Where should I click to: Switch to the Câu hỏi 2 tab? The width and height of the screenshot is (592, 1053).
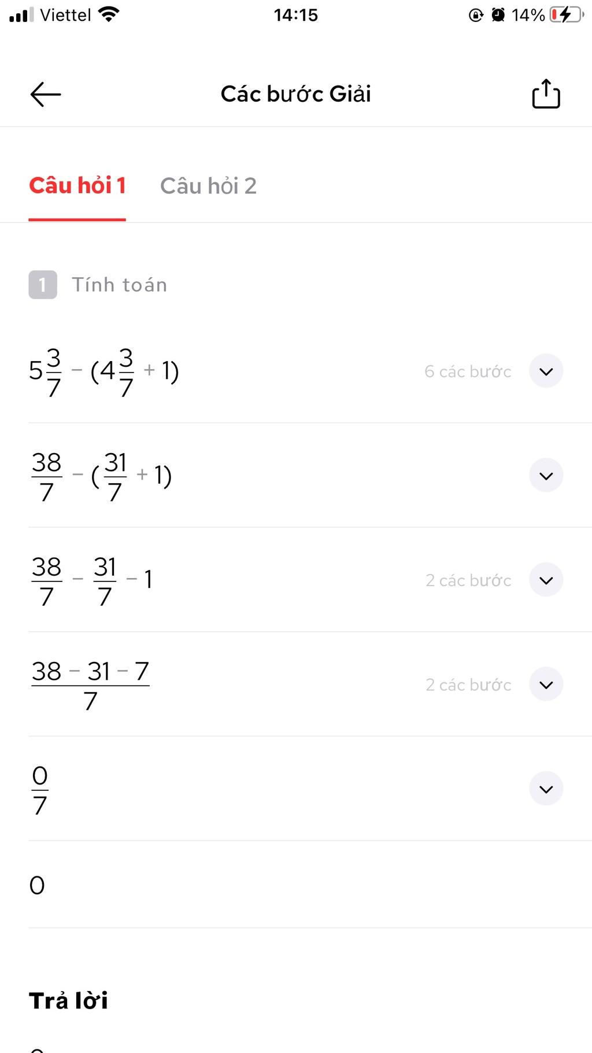coord(208,186)
